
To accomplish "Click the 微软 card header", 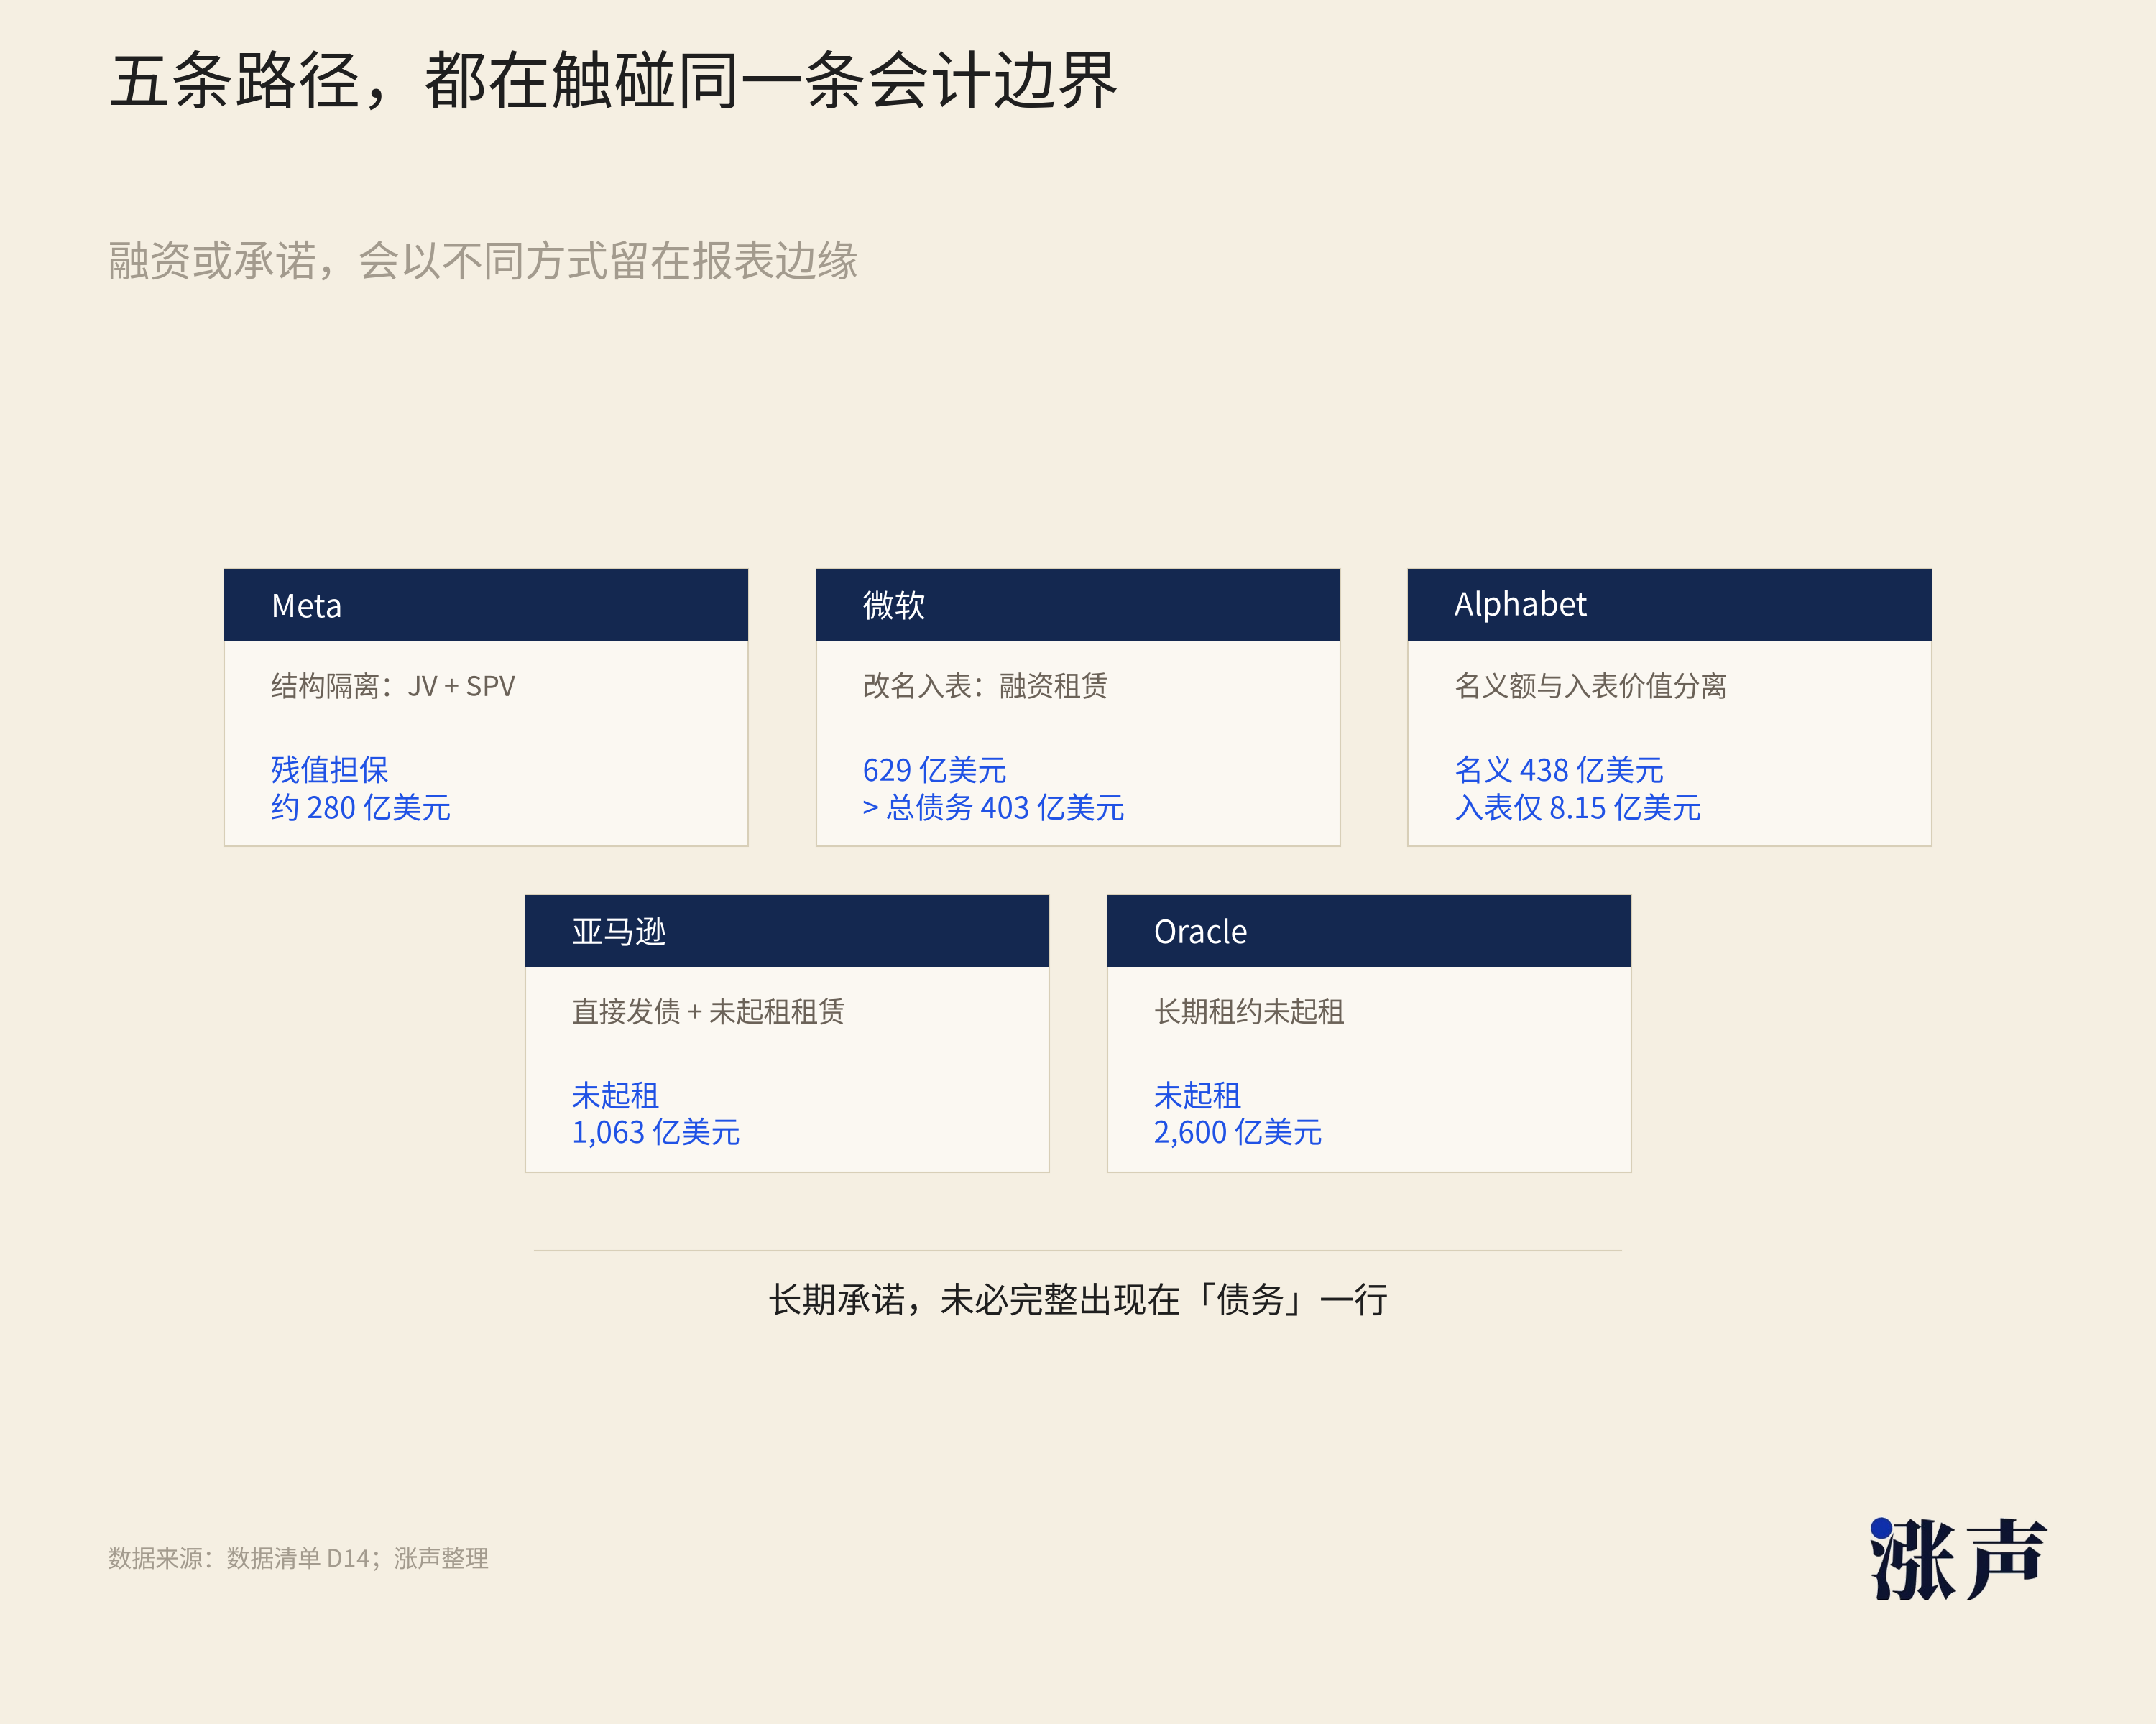I will pyautogui.click(x=1078, y=605).
